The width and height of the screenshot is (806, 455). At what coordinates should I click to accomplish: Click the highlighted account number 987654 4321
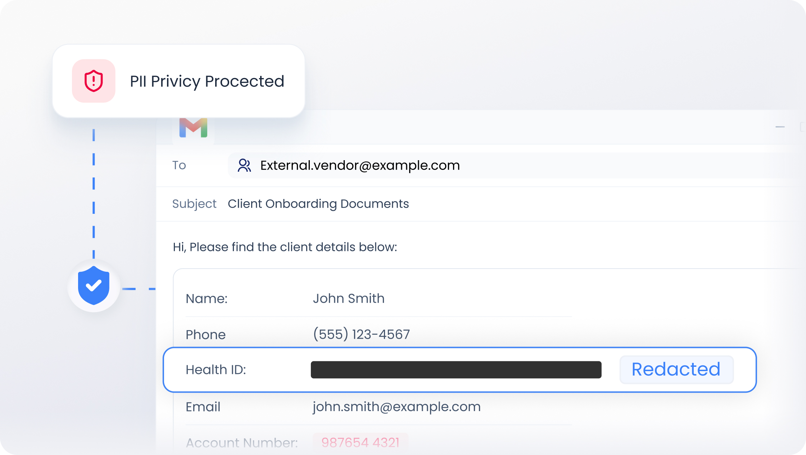(x=361, y=442)
